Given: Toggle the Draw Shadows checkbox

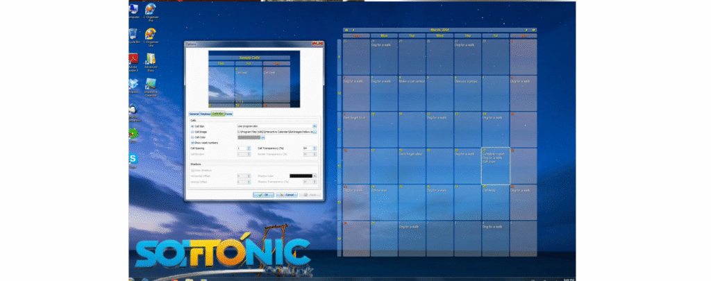Looking at the screenshot, I should pos(192,171).
